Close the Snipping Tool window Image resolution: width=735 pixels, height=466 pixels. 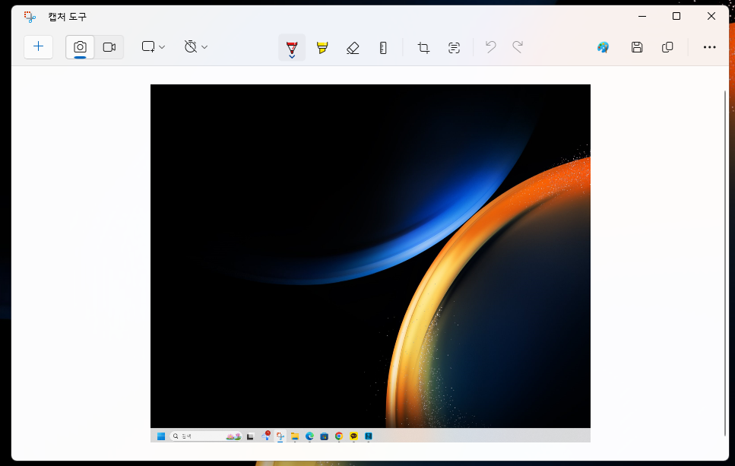pos(711,17)
